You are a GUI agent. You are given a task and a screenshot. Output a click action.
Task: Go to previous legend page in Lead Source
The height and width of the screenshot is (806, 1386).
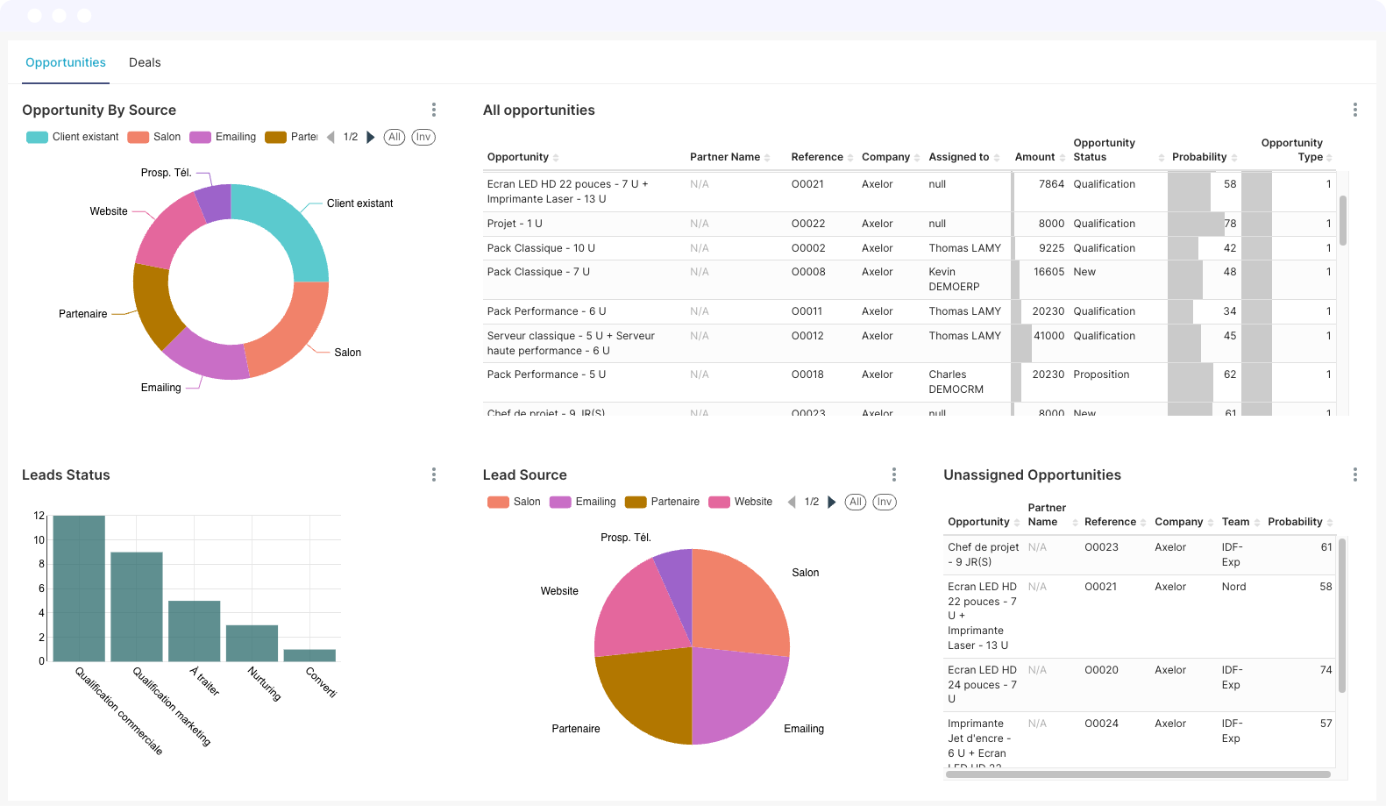pos(792,502)
